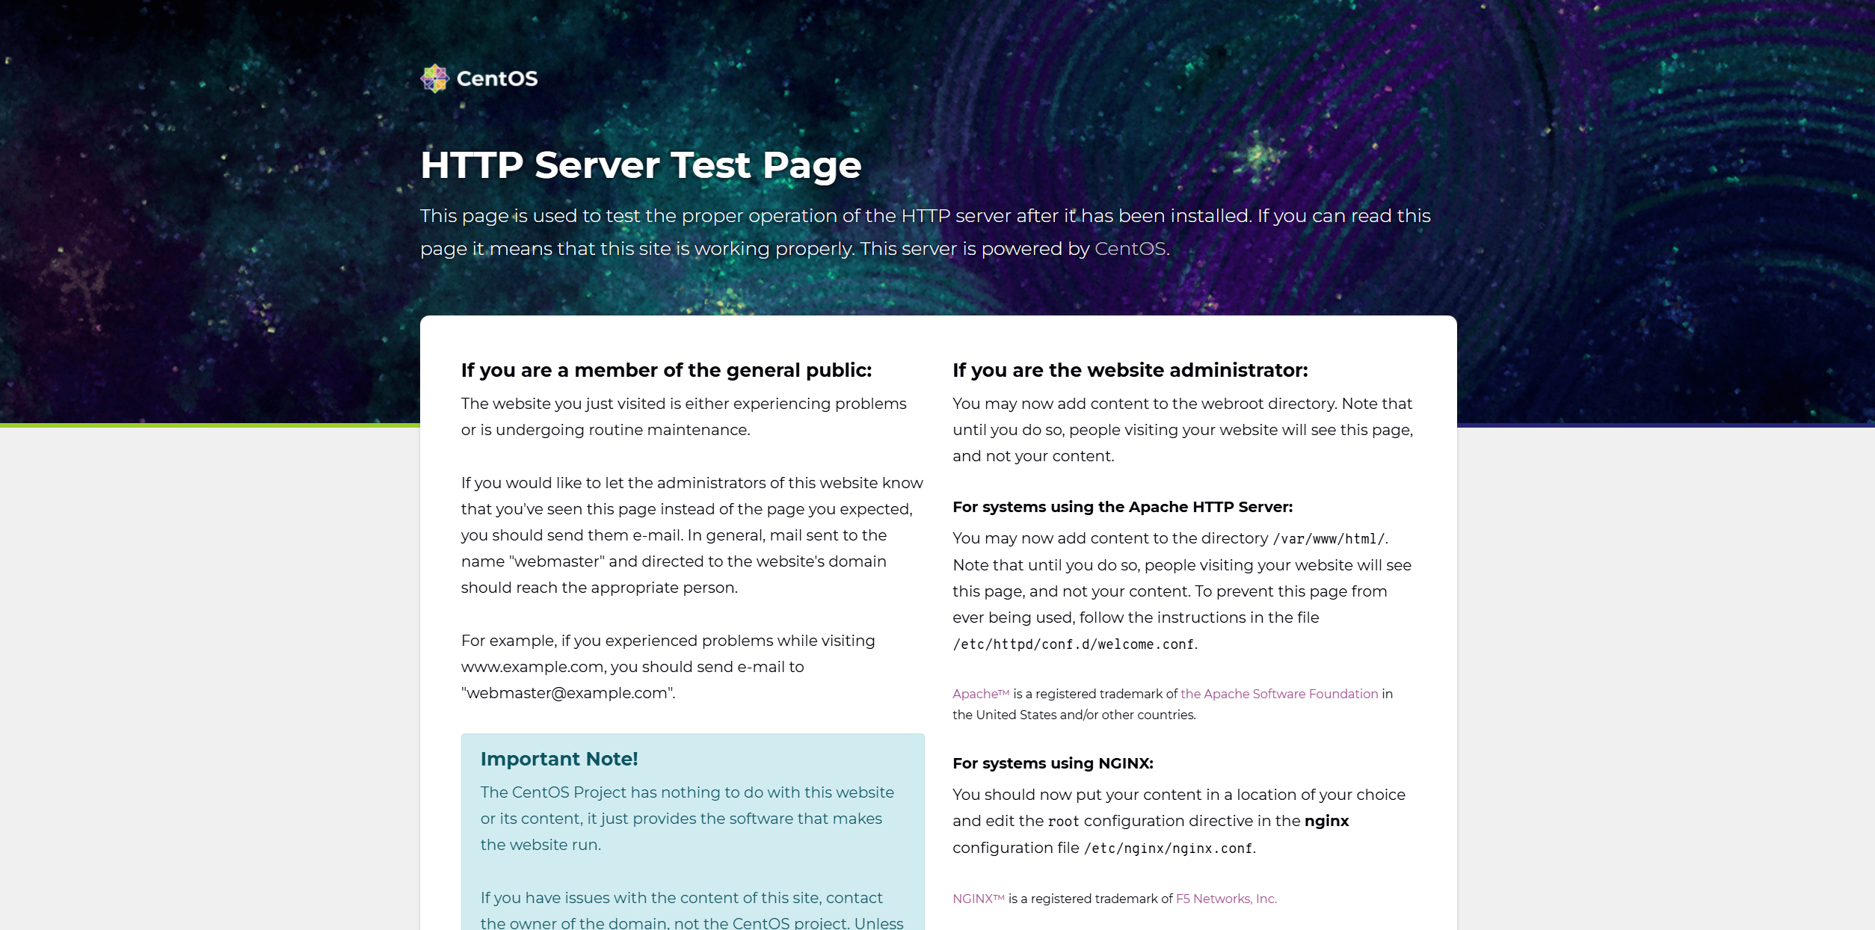1875x930 pixels.
Task: Open the Apache™ trademark link
Action: coord(980,694)
